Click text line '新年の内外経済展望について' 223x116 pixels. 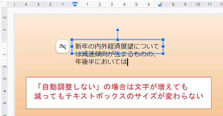tap(117, 46)
